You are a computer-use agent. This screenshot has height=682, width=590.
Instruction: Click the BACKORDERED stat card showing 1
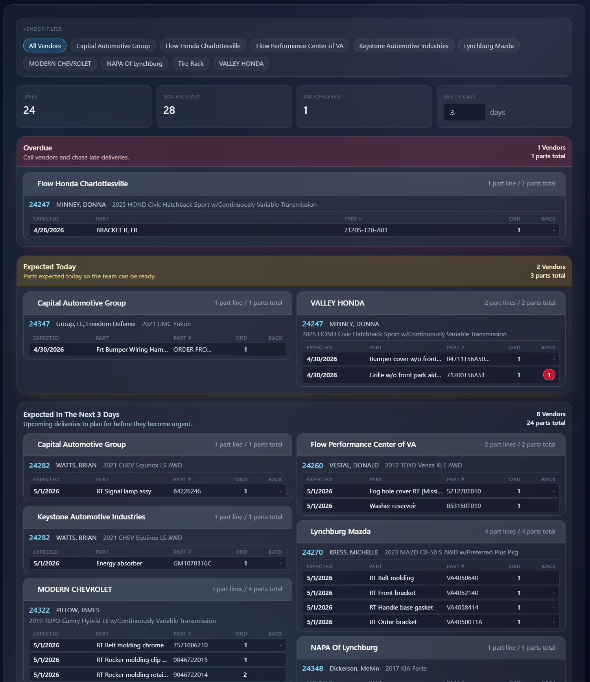(364, 107)
